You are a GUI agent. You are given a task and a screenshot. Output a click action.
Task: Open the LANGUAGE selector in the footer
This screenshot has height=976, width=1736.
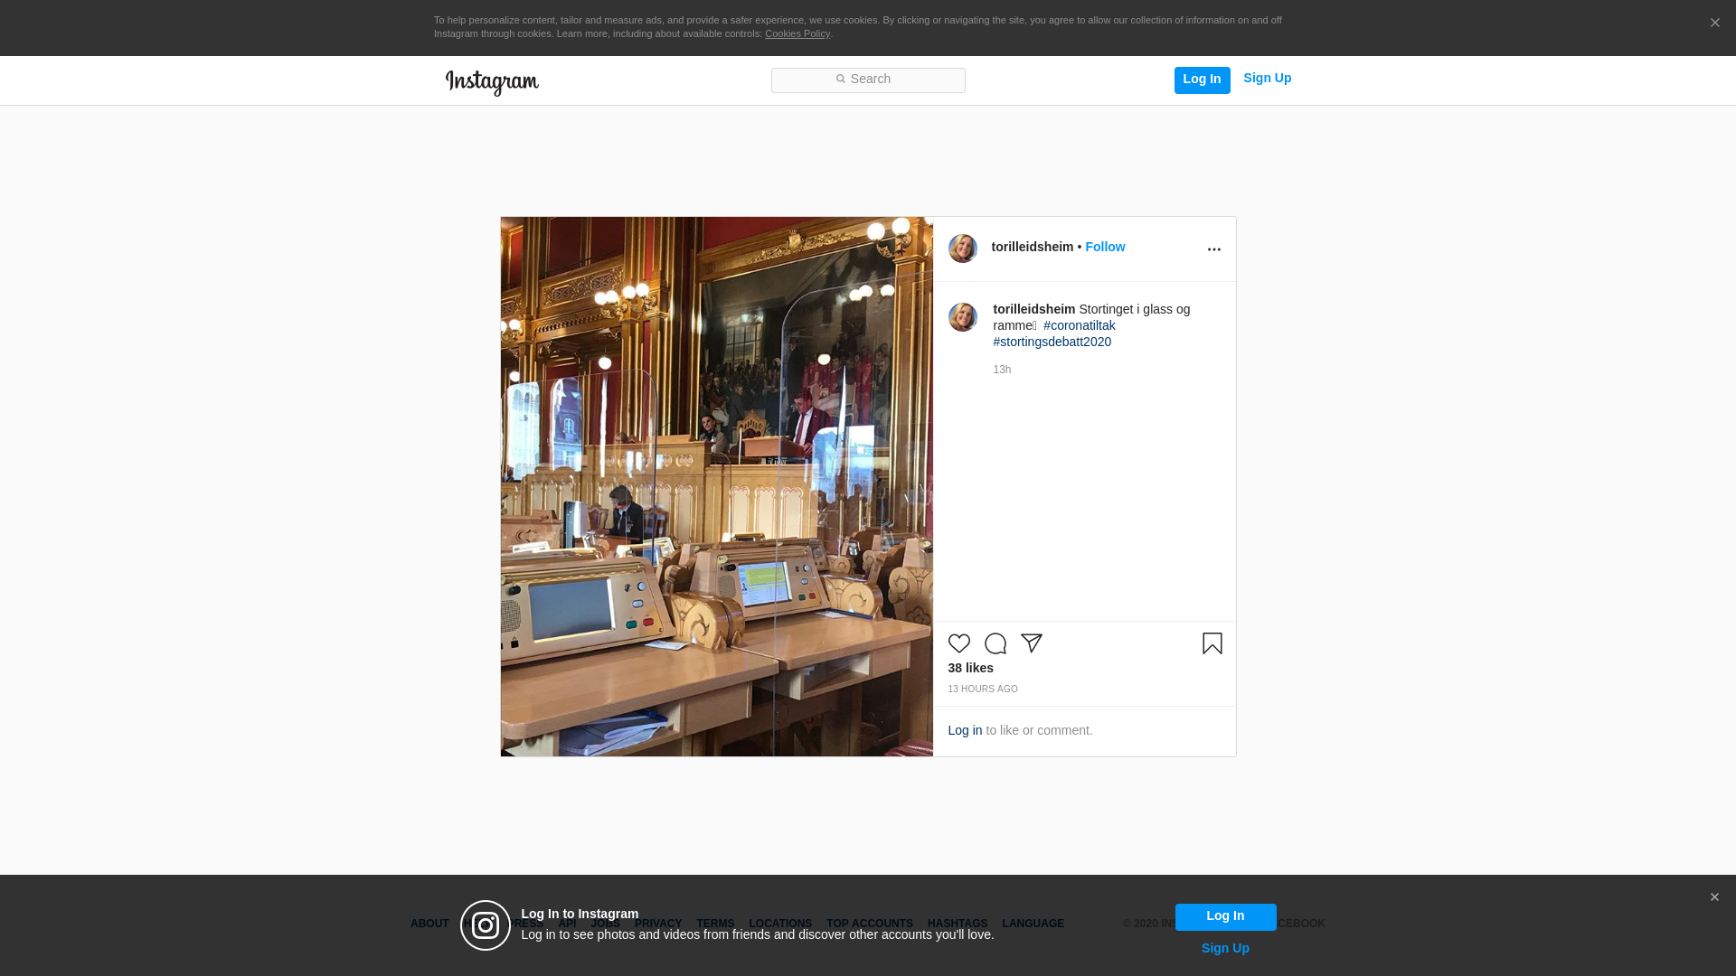point(1033,924)
